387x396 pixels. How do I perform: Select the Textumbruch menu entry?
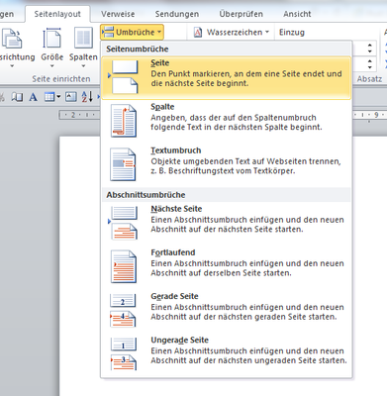(226, 164)
